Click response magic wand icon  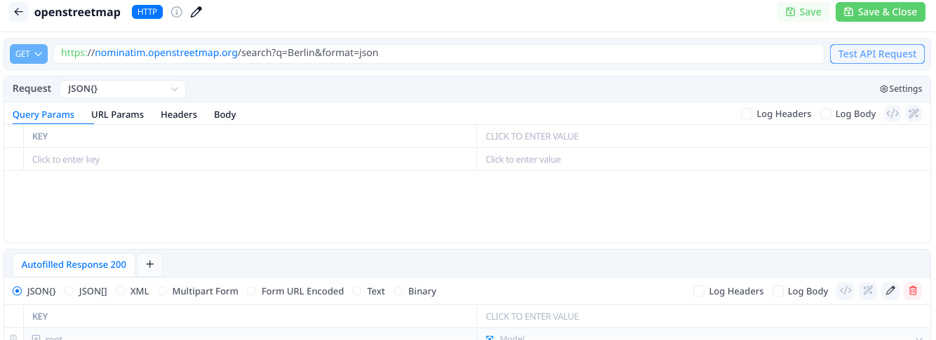click(868, 291)
